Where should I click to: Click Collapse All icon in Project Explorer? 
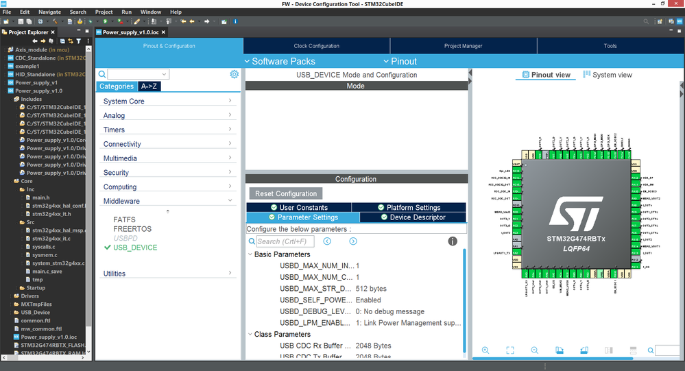(62, 41)
